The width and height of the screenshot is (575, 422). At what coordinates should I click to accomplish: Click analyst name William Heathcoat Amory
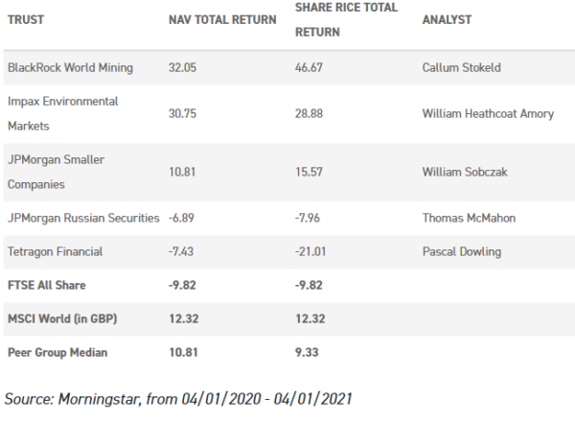[x=488, y=113]
